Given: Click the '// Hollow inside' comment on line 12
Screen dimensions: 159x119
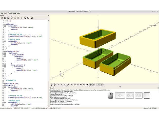Looking at the screenshot, I should pos(14,40).
